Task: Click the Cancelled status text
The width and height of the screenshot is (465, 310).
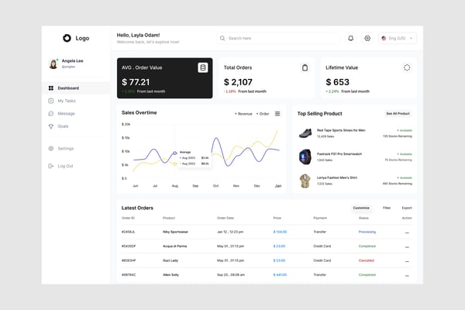Action: pyautogui.click(x=367, y=260)
